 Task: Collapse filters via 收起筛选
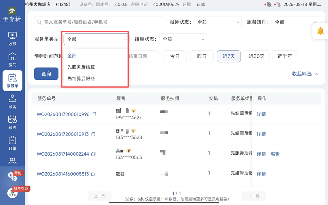[305, 74]
